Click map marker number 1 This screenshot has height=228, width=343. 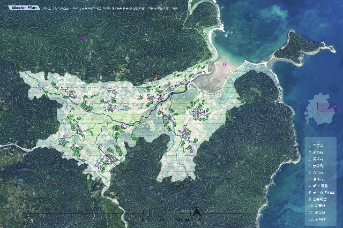[68, 89]
